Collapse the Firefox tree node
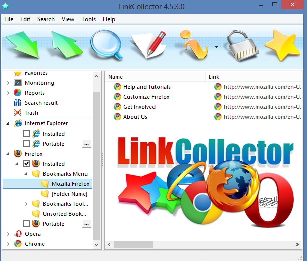 (x=8, y=154)
